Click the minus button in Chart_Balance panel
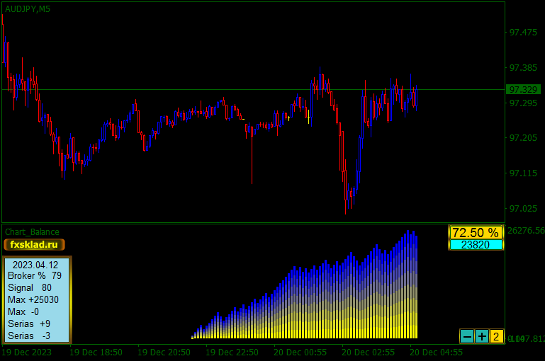Viewport: 545px width, 361px height. coord(467,336)
